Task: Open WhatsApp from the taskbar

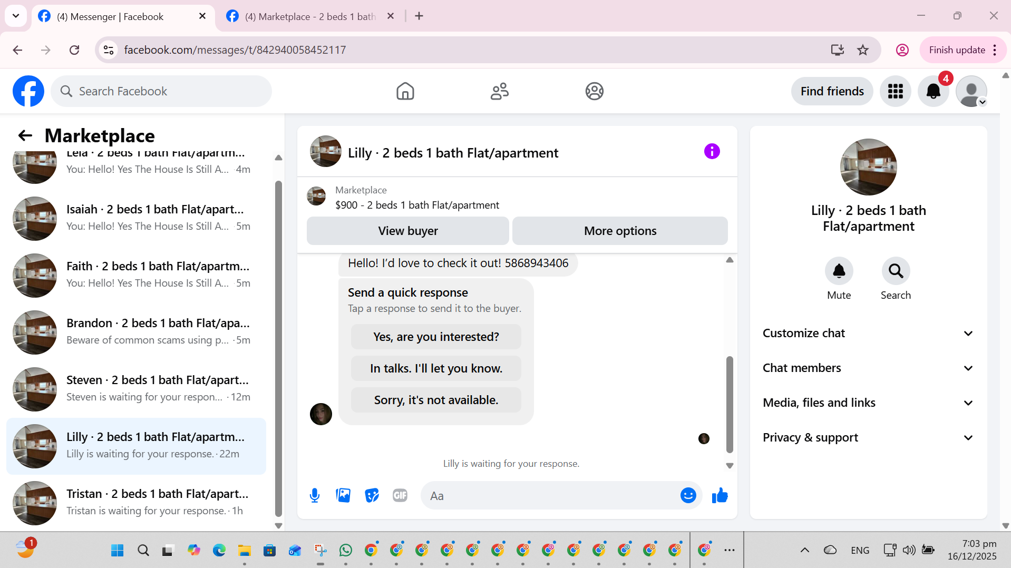Action: [x=346, y=550]
